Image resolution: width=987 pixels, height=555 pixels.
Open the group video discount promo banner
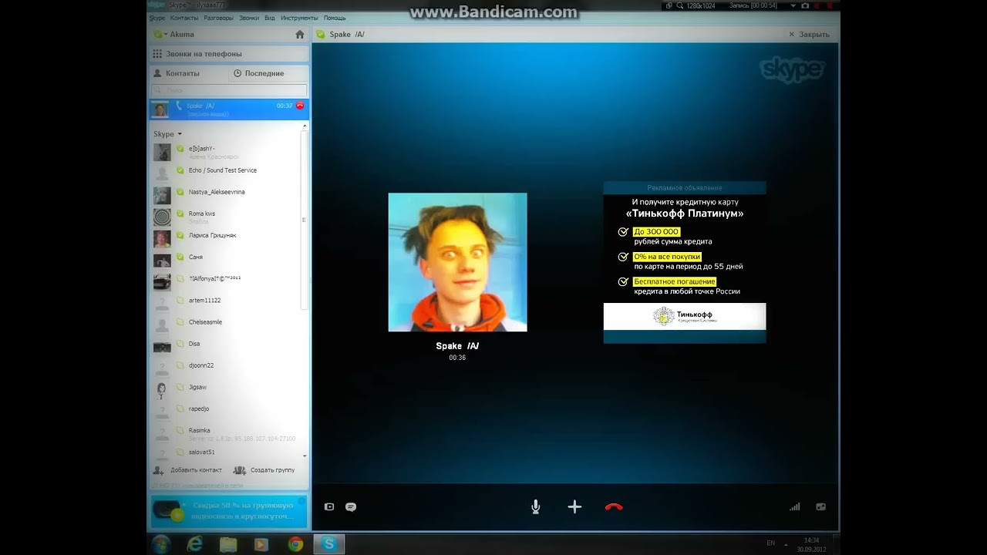pyautogui.click(x=229, y=510)
